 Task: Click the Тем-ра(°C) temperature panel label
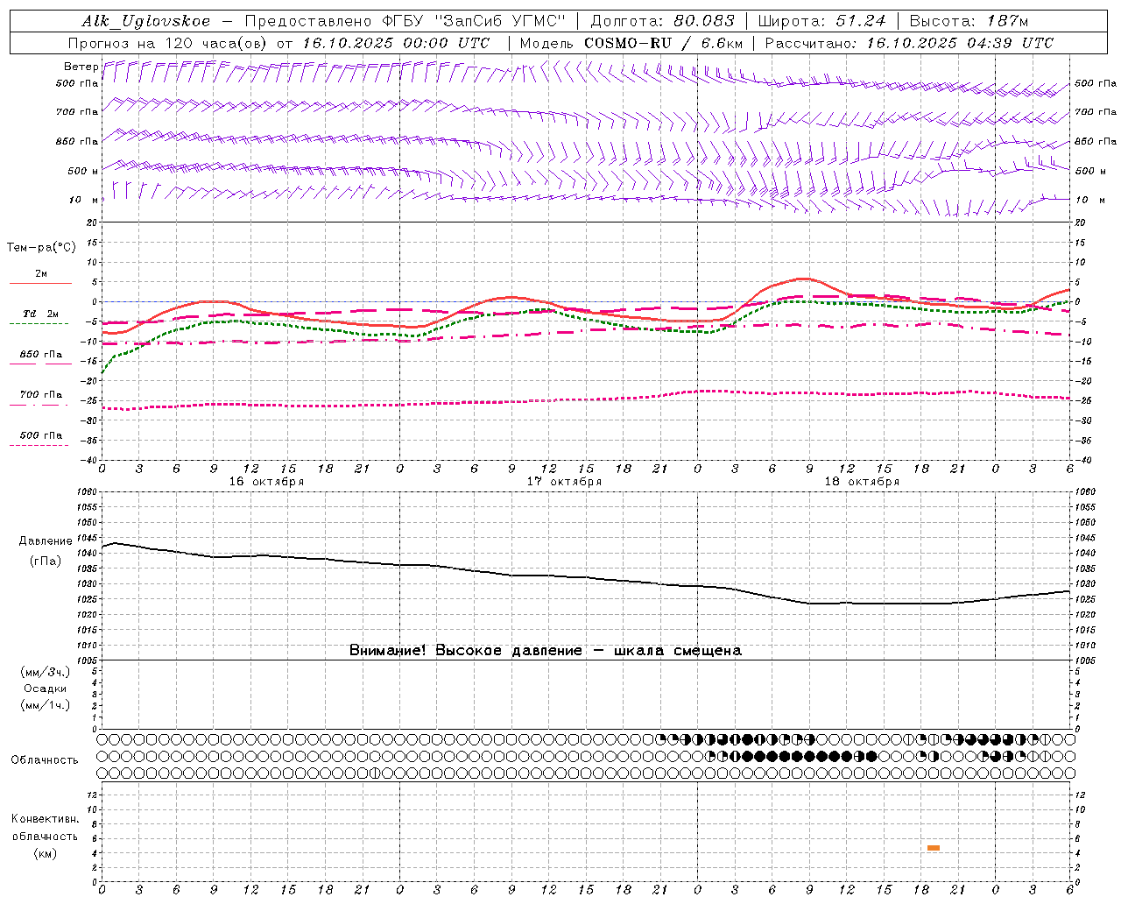click(x=42, y=248)
